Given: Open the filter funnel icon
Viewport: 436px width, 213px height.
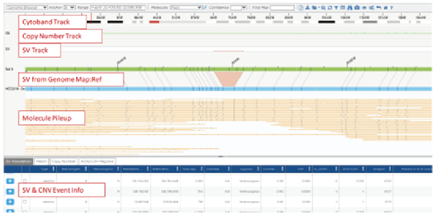Looking at the screenshot, I should point(336,8).
